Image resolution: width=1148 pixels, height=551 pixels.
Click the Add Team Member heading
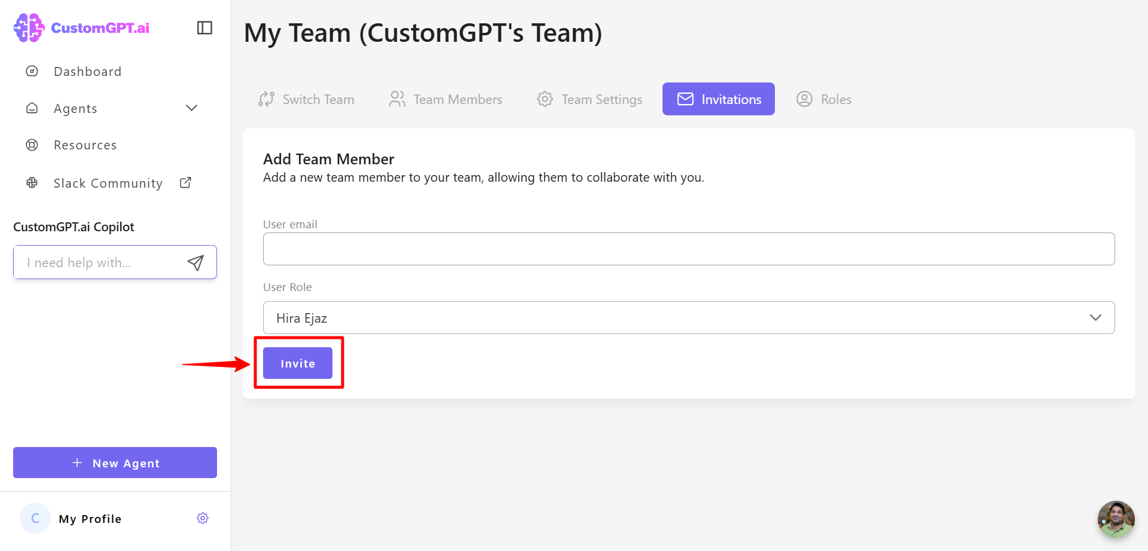click(329, 159)
